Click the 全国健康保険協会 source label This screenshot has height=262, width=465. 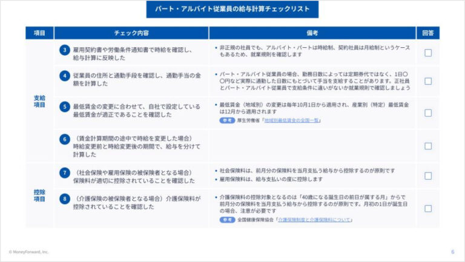tap(256, 220)
